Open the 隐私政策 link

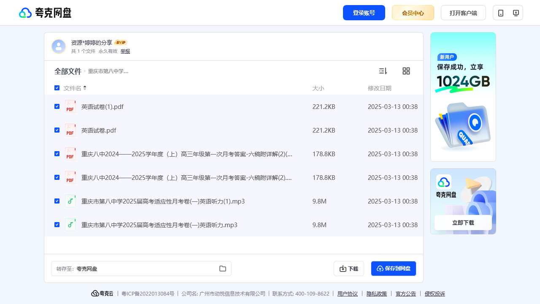[x=377, y=294]
